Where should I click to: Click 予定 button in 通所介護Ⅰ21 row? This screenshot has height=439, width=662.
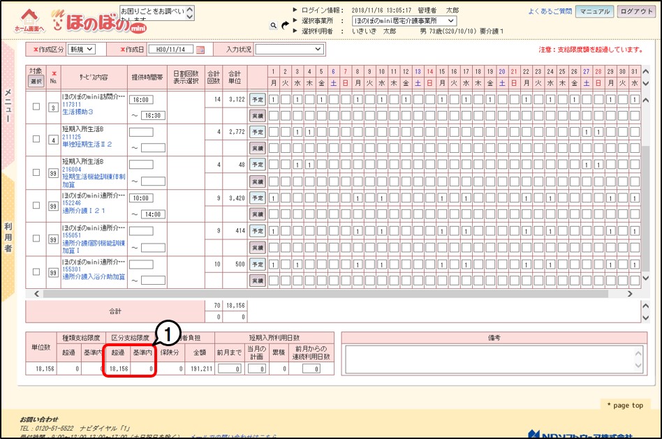click(x=258, y=198)
